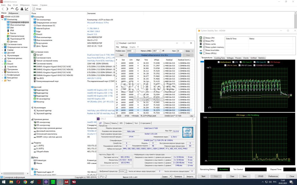Open the graph chart toolbar icon in AIDA64
Viewport: 297px width, 185px height.
(x=26, y=9)
